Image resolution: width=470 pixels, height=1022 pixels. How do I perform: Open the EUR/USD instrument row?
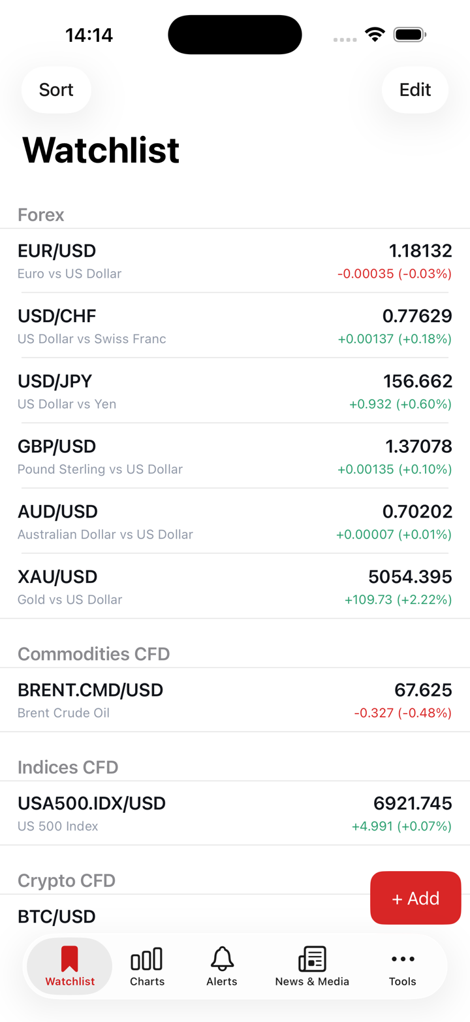click(x=235, y=260)
